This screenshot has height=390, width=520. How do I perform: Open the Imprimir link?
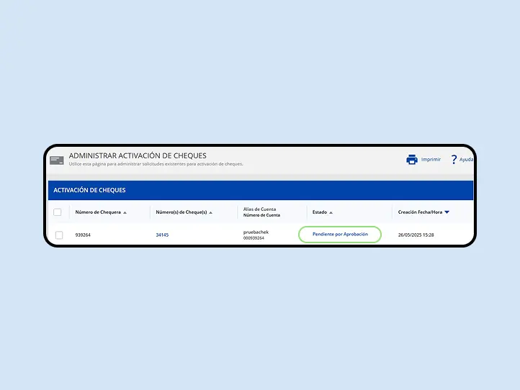431,159
